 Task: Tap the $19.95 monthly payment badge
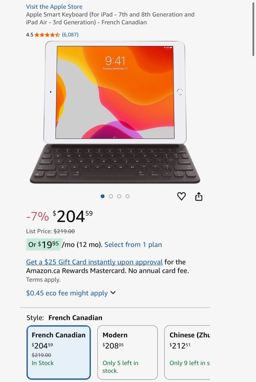pyautogui.click(x=44, y=244)
